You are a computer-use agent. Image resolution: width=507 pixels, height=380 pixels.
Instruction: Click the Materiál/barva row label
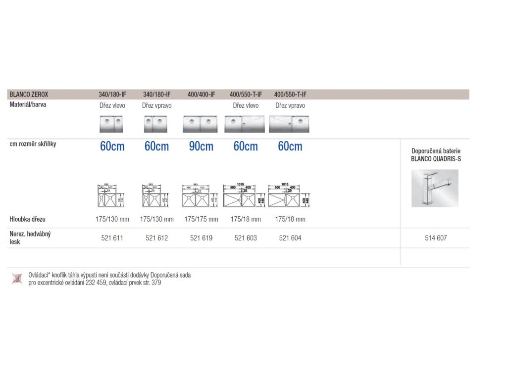pos(28,104)
